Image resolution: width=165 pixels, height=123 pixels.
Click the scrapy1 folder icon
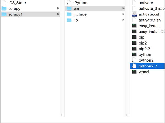click(4, 14)
